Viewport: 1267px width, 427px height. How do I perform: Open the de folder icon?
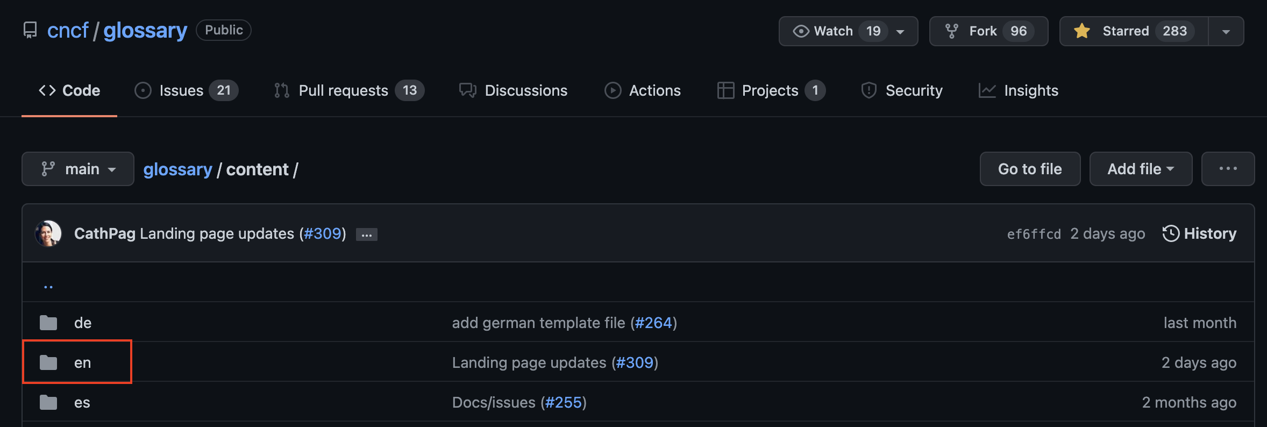[48, 323]
